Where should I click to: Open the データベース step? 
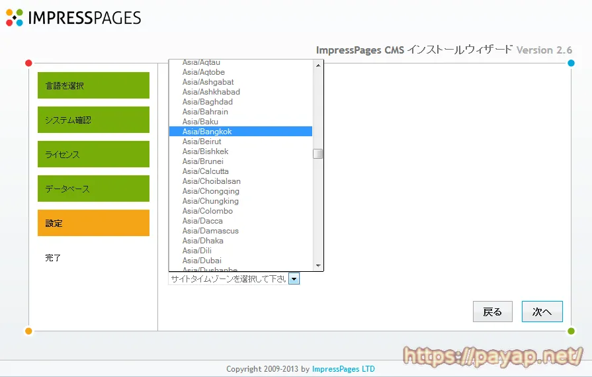[x=94, y=188]
